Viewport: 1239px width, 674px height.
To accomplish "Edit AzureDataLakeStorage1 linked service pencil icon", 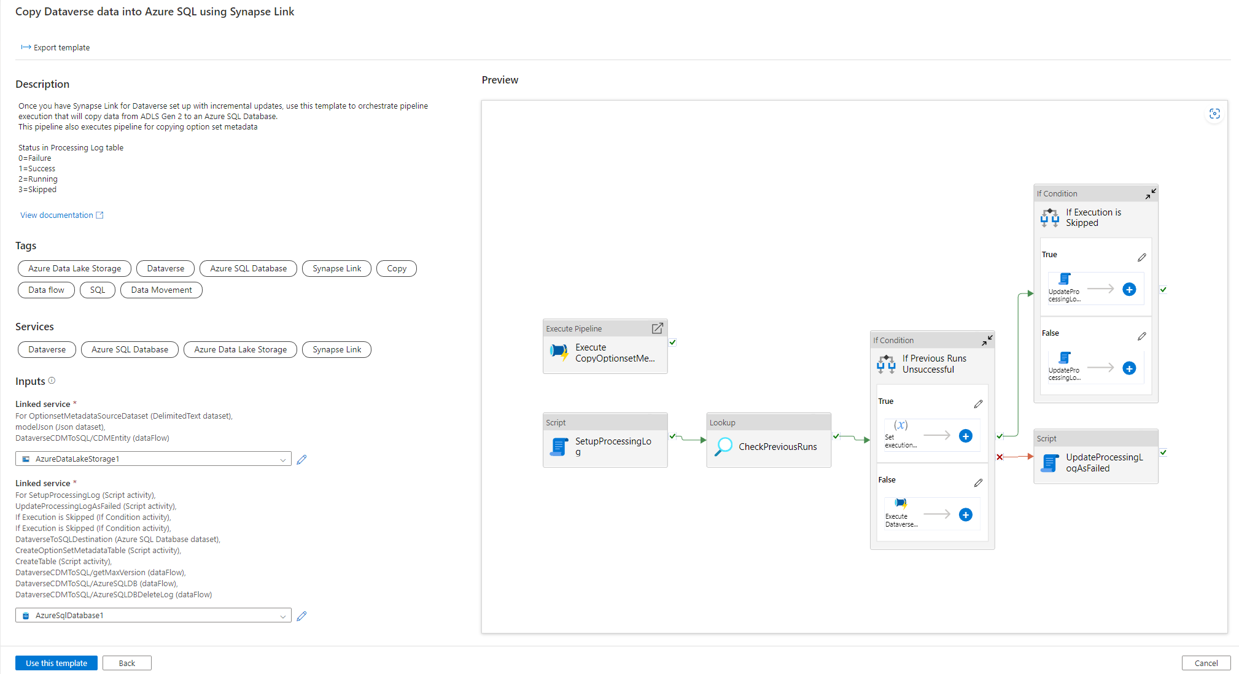I will point(301,459).
